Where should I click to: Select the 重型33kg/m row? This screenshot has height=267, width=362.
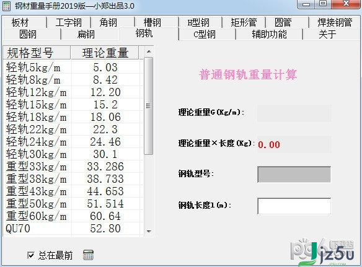[x=73, y=167]
